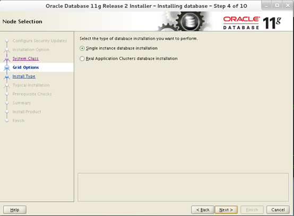Click the Typical Installation step node icon
The image size is (294, 216).
(x=7, y=85)
